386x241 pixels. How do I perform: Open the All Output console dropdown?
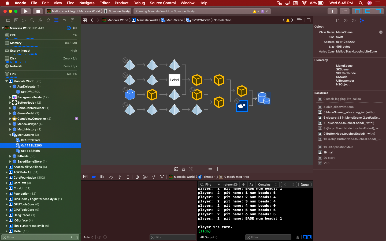[x=209, y=237]
